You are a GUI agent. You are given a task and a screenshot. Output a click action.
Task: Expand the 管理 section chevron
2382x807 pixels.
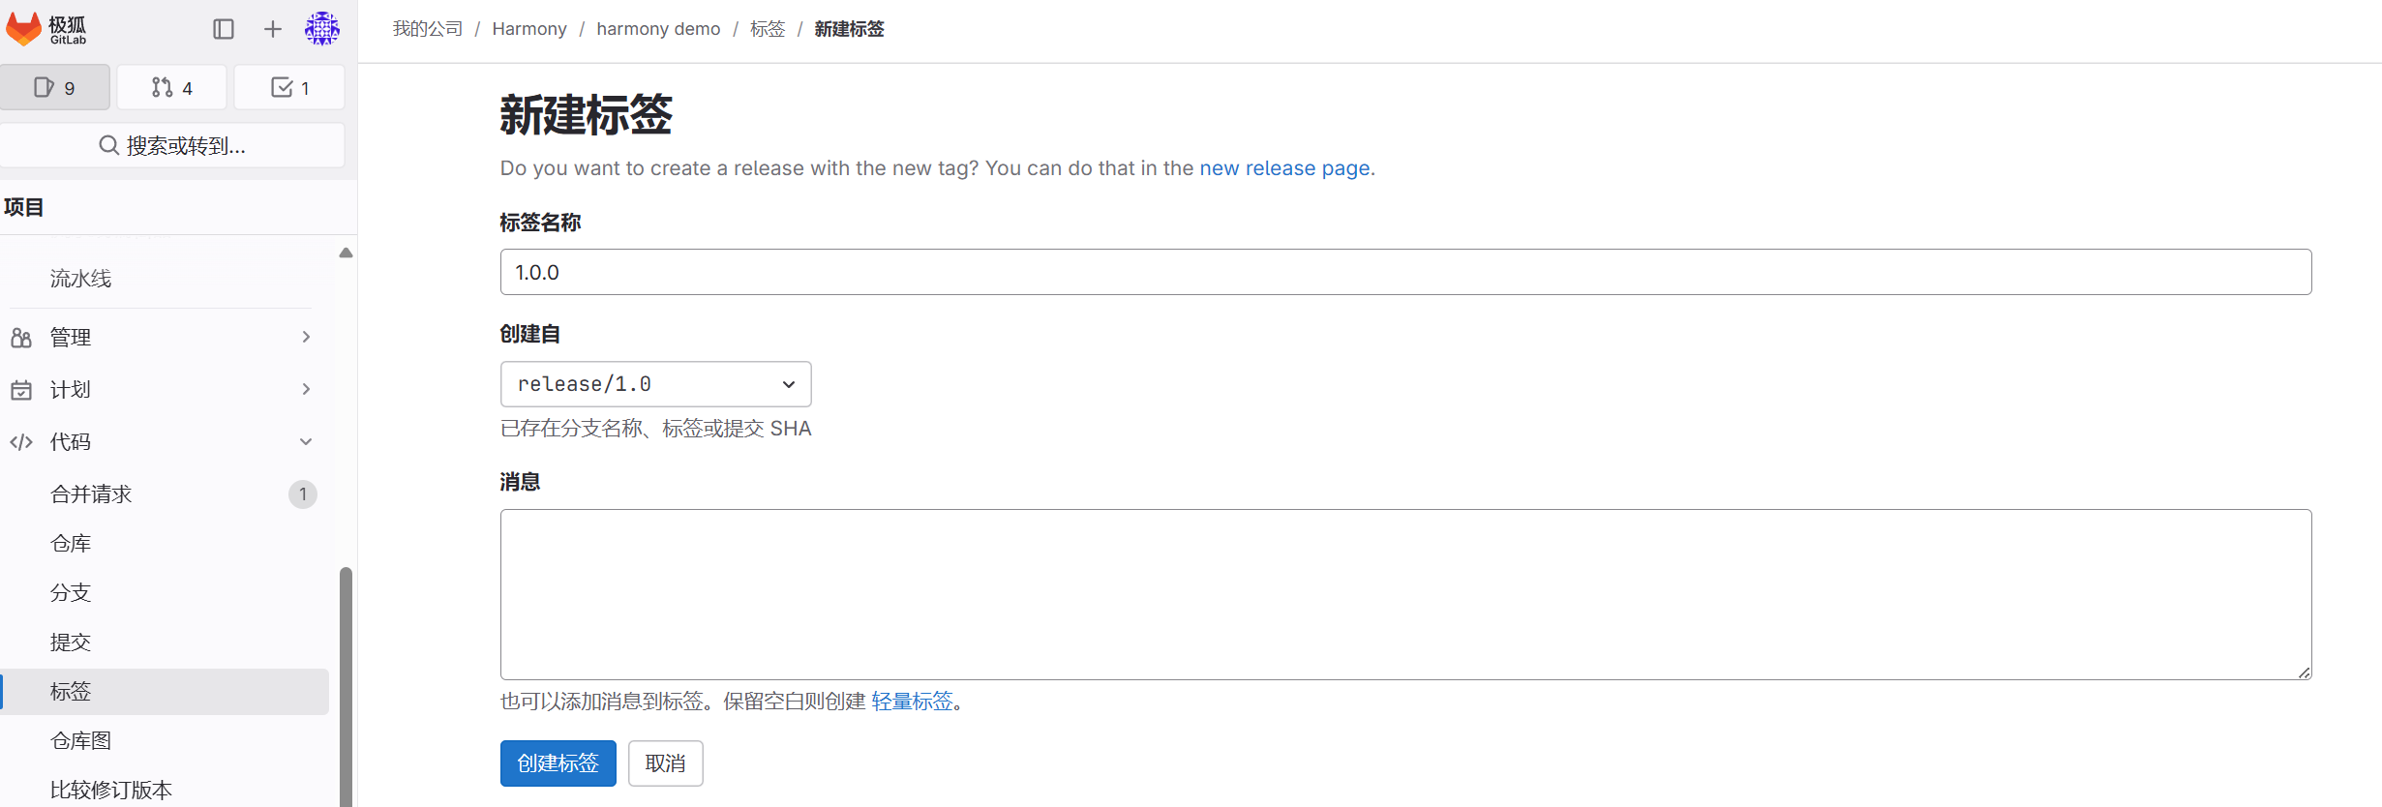click(x=306, y=337)
